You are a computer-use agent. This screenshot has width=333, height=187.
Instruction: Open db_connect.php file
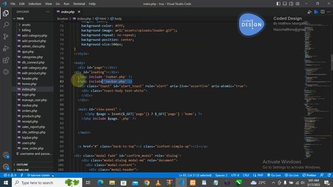[33, 62]
